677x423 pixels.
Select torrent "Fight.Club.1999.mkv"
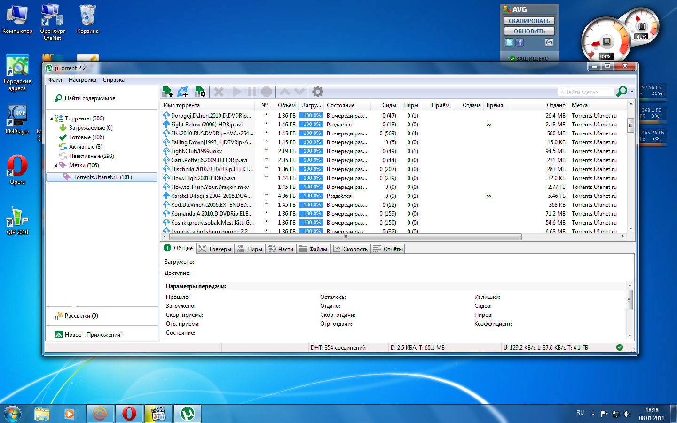197,151
